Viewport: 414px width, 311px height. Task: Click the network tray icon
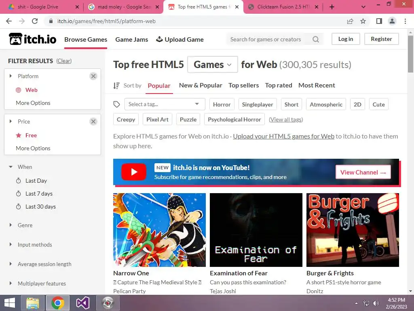[366, 303]
